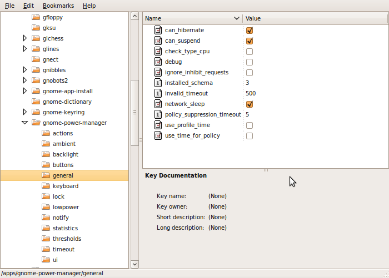Select the general folder in tree
Viewport: 389px width, 278px height.
pyautogui.click(x=64, y=175)
